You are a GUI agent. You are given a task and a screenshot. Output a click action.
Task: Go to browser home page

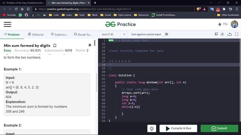coord(22,9)
